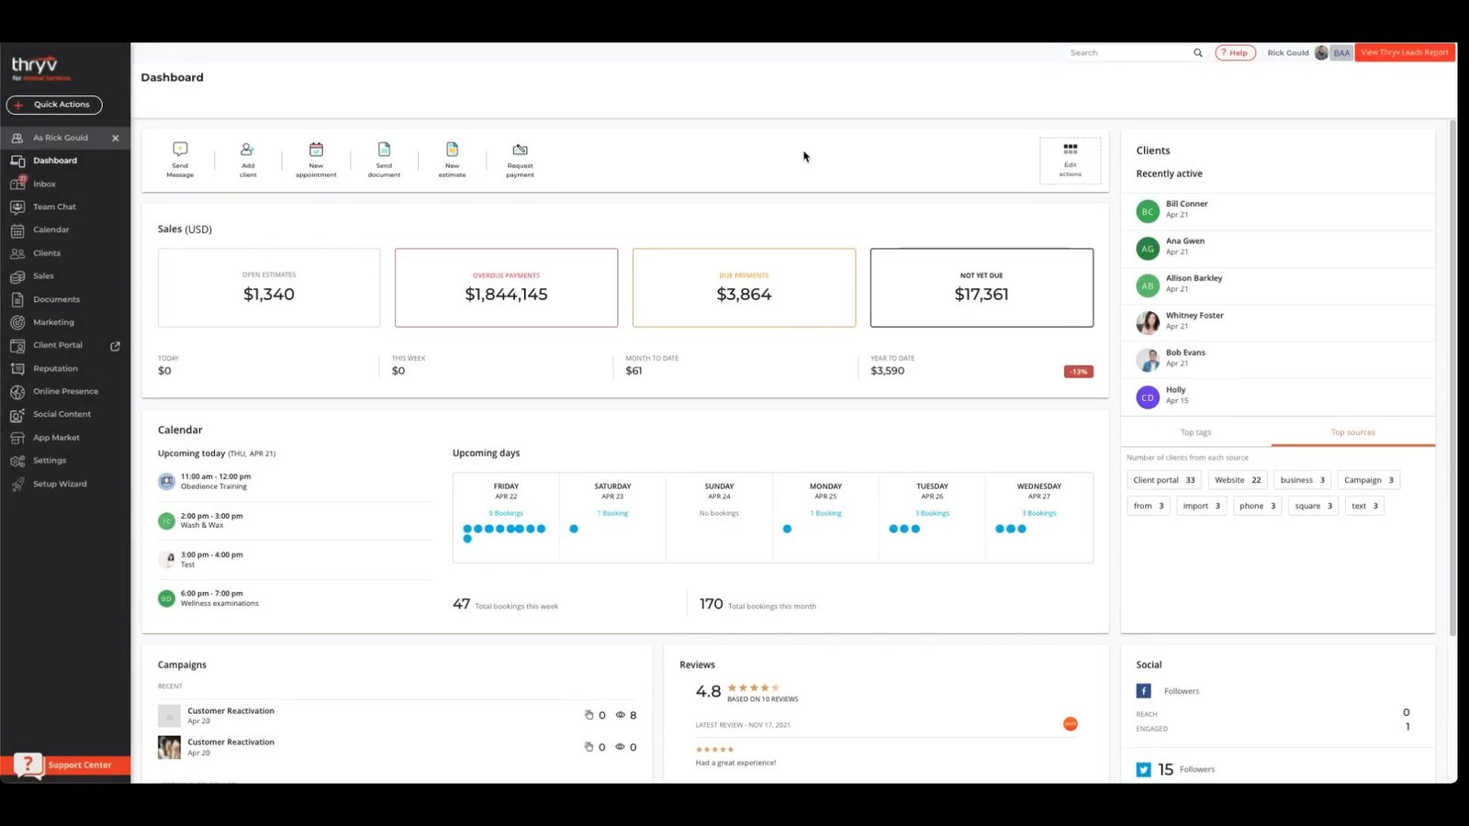
Task: Open the Marketing section
Action: tap(53, 322)
